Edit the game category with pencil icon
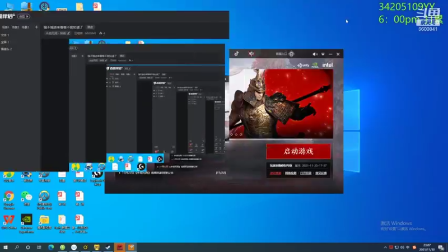The image size is (448, 252). (68, 34)
